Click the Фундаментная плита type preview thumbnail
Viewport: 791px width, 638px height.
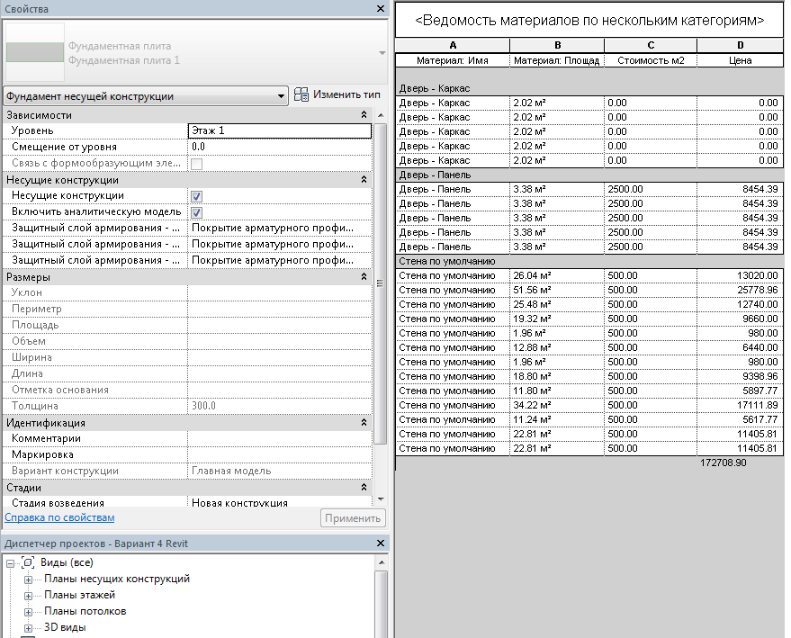[34, 52]
